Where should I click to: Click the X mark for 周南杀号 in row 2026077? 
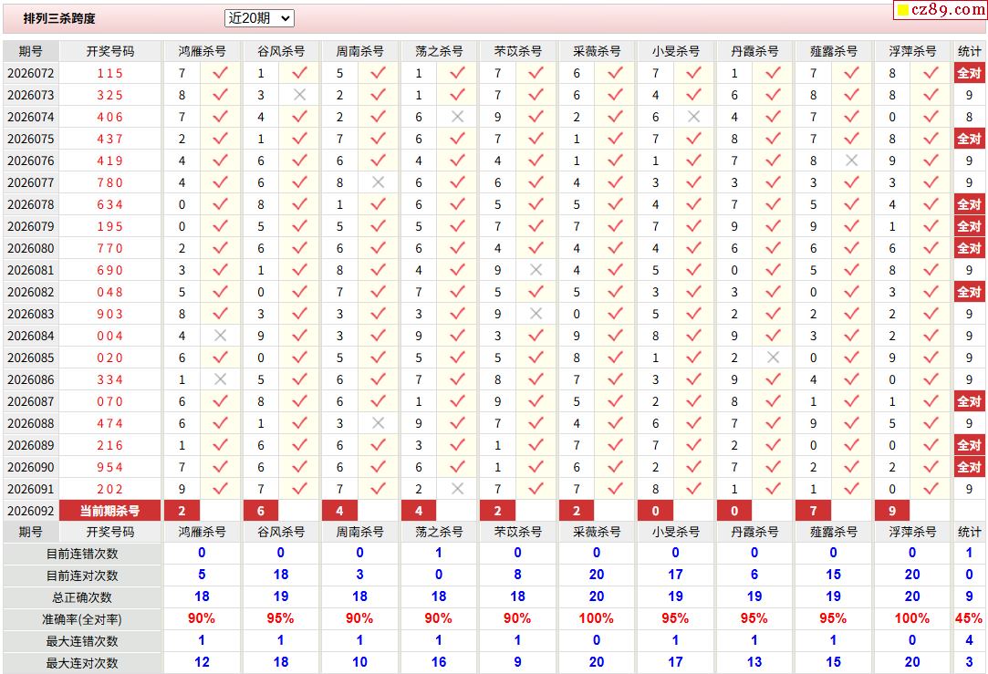378,182
